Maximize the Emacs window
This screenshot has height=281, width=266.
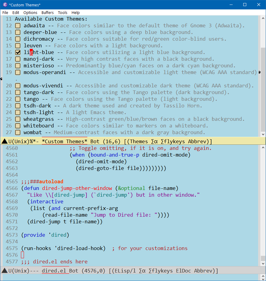click(x=245, y=5)
